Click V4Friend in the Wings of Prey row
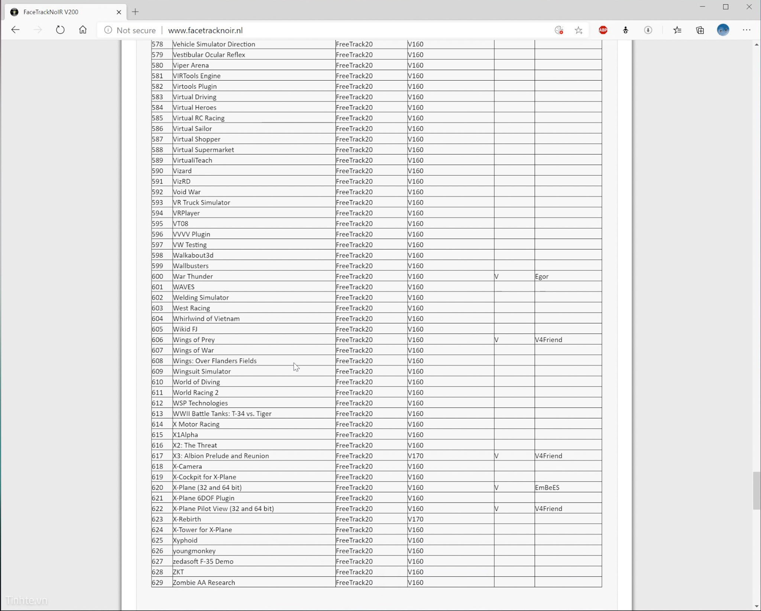Screen dimensions: 761x611 pyautogui.click(x=548, y=340)
